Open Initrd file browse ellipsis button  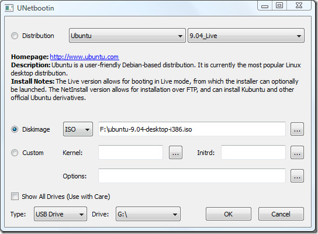point(297,153)
